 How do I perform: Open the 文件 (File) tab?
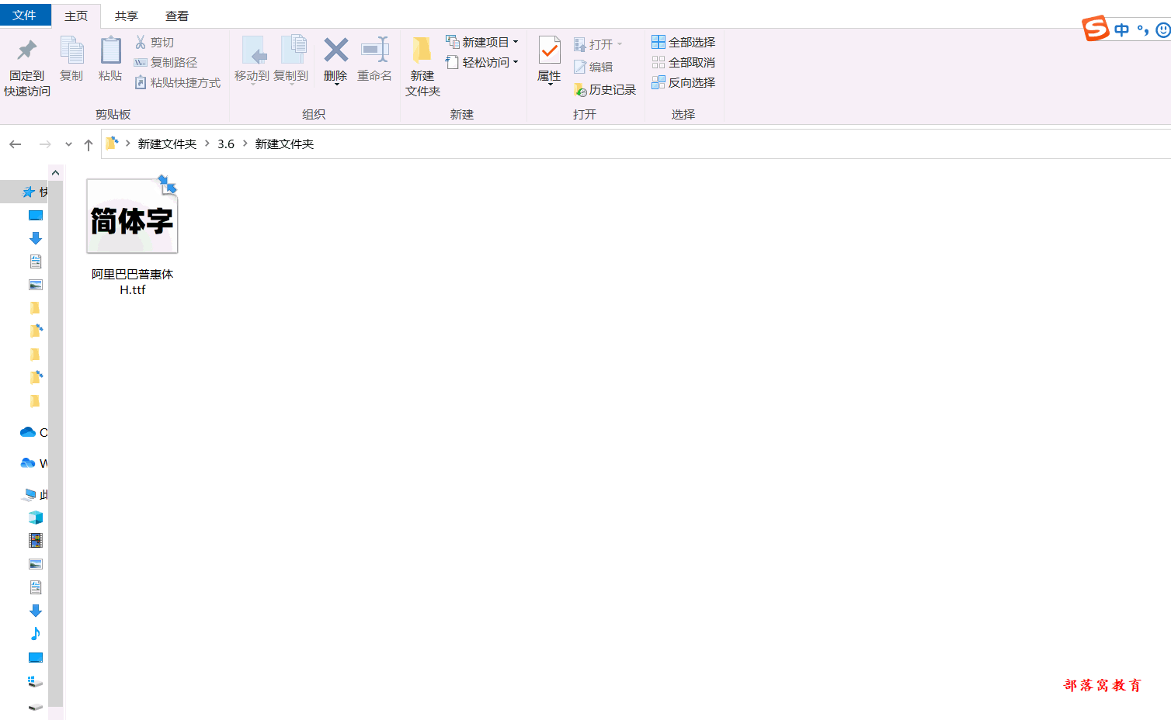[x=25, y=15]
